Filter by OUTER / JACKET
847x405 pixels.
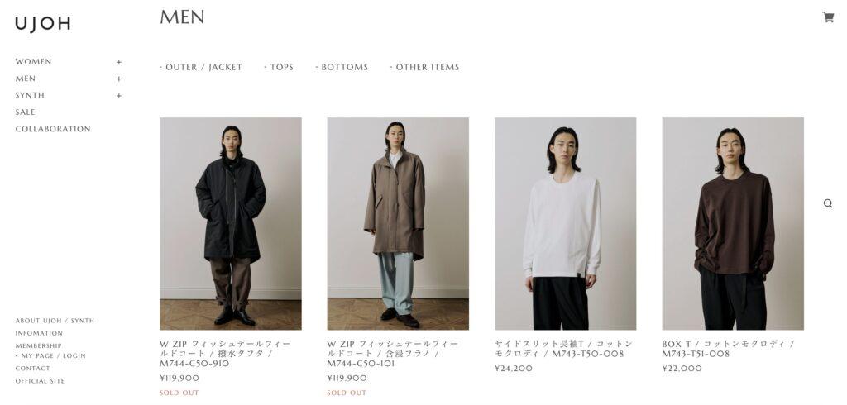(x=201, y=68)
